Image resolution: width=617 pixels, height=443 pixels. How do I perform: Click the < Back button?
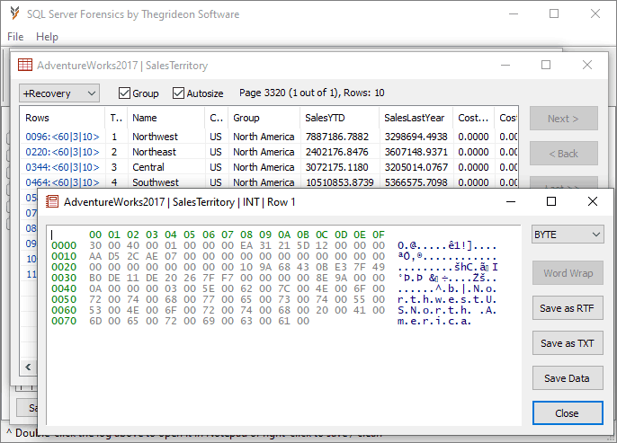(563, 154)
